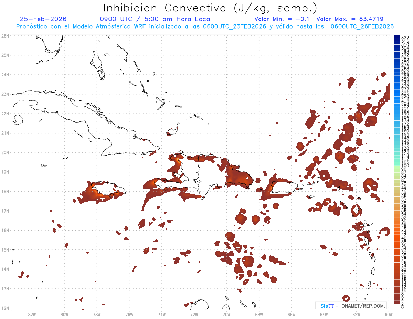The height and width of the screenshot is (319, 413).
Task: Click the 72W longitude label
Action: (x=194, y=314)
